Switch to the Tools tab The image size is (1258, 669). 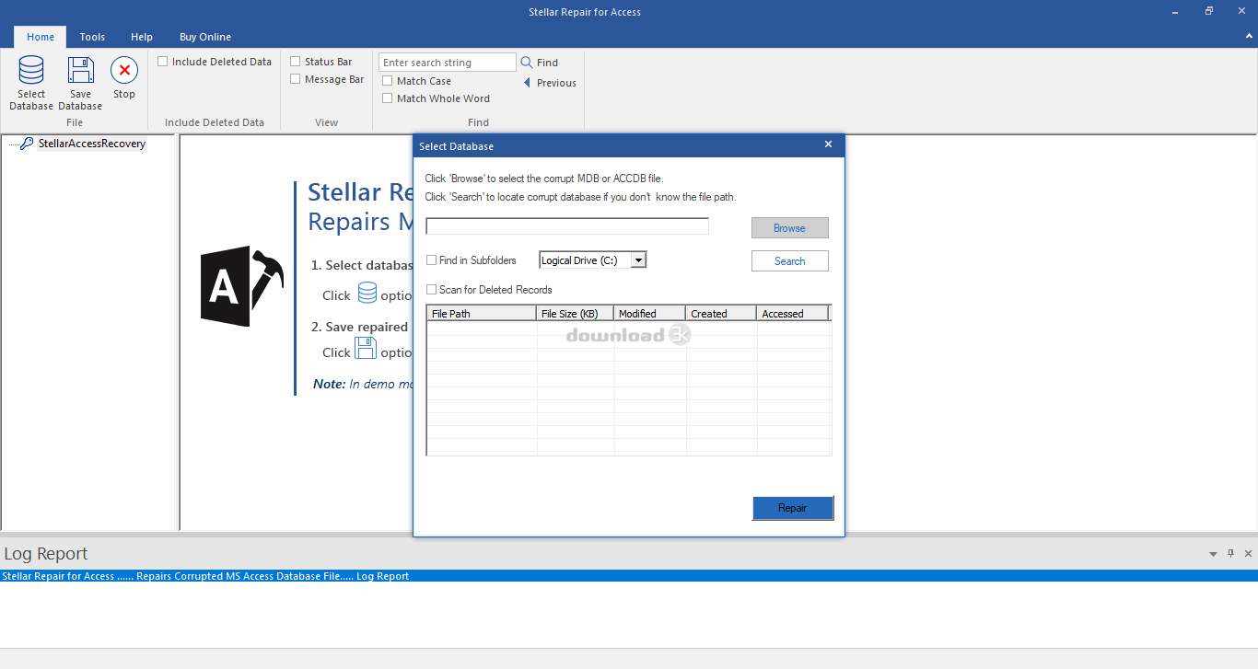tap(91, 37)
